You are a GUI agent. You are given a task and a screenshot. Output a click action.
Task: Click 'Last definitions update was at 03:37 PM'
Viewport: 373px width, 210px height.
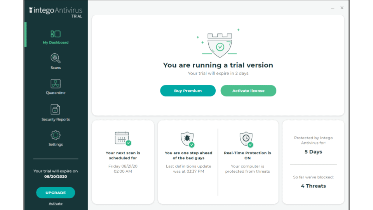click(x=189, y=169)
